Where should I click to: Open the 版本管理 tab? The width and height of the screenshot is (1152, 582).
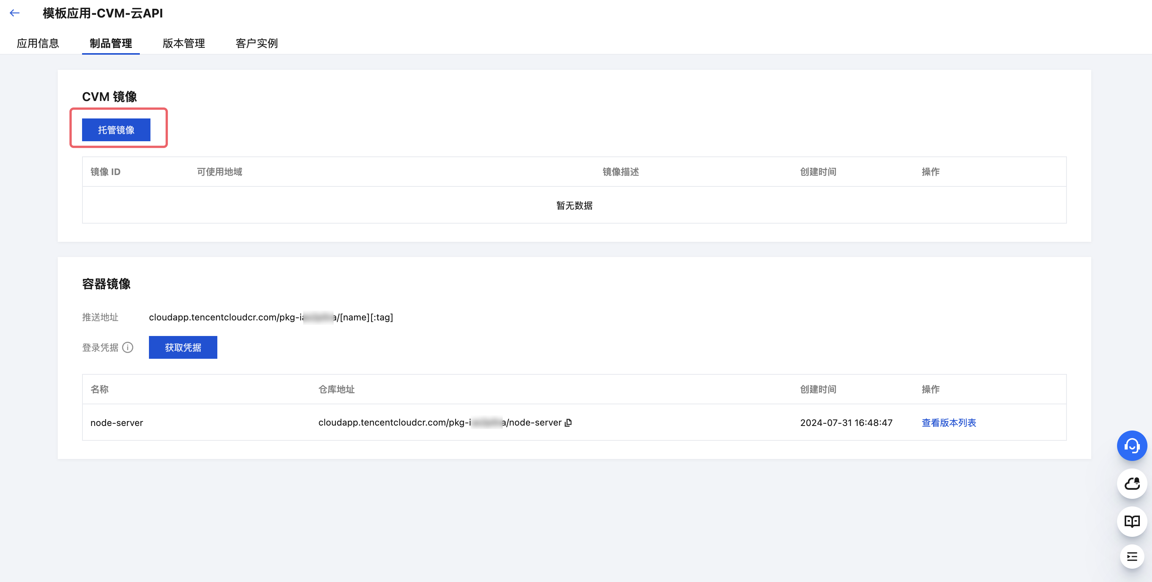184,43
